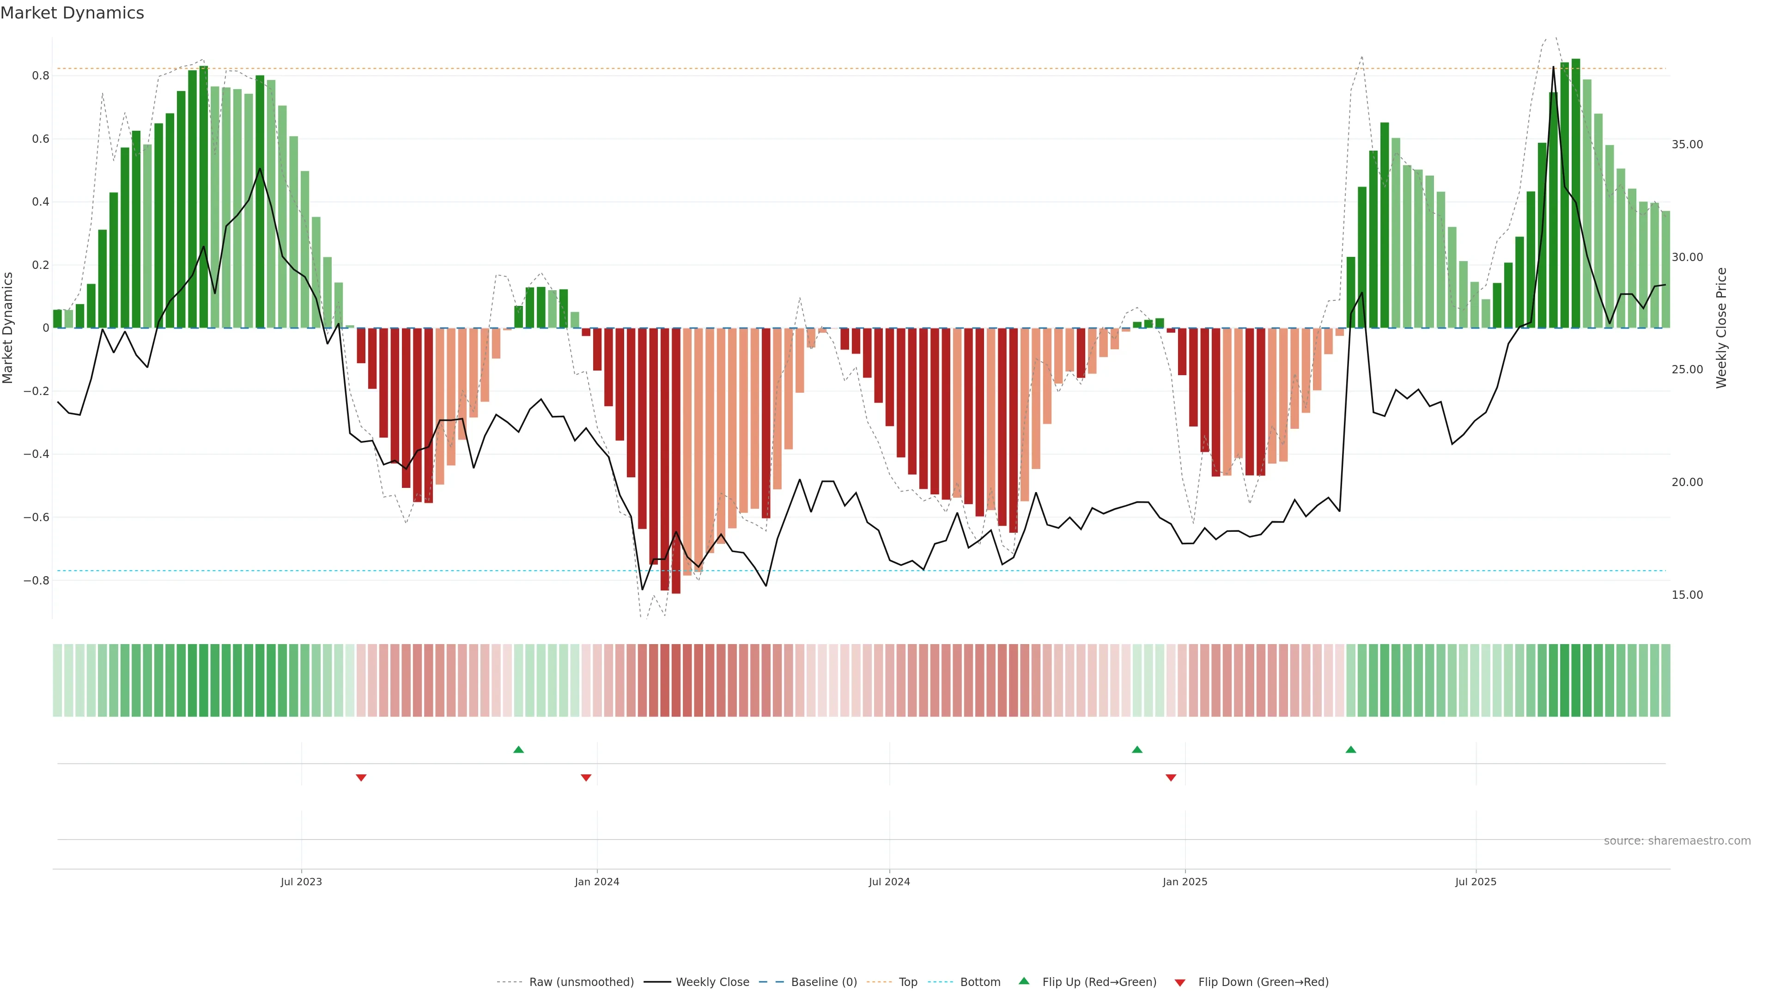Click the green Flip Up legend triangle
The image size is (1774, 998).
(1023, 981)
